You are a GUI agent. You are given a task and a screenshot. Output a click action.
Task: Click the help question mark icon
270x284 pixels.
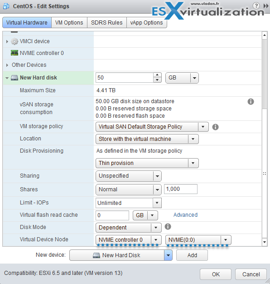(256, 6)
